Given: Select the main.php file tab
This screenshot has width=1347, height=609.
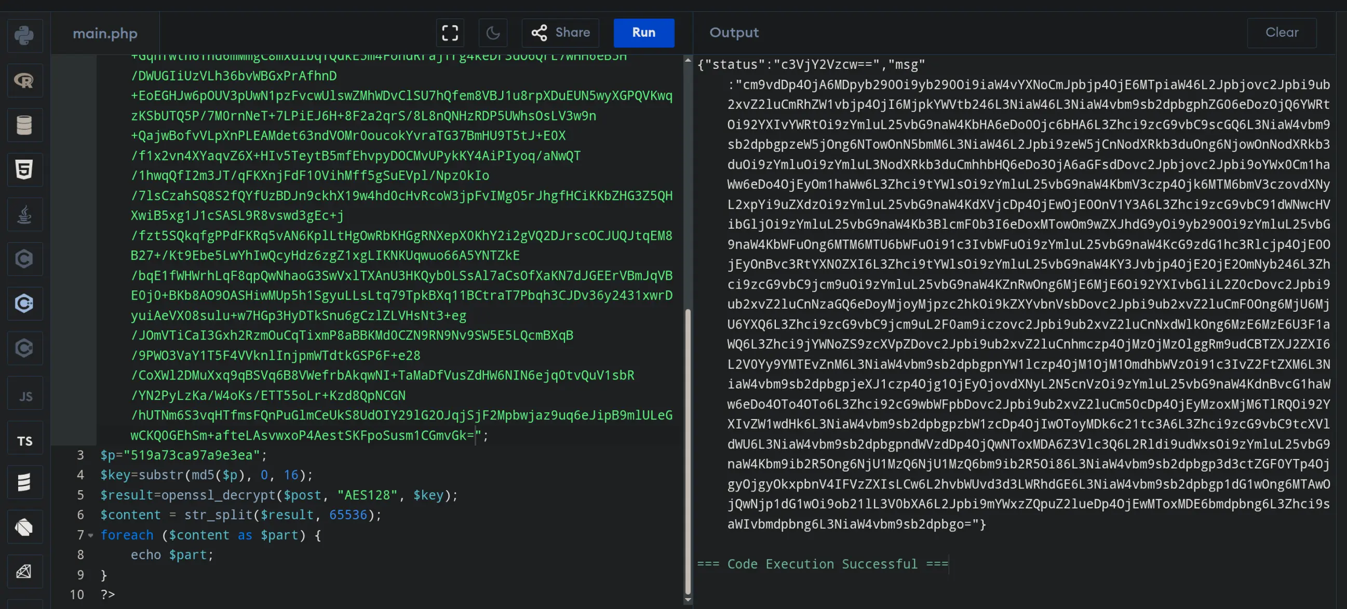Looking at the screenshot, I should (104, 33).
